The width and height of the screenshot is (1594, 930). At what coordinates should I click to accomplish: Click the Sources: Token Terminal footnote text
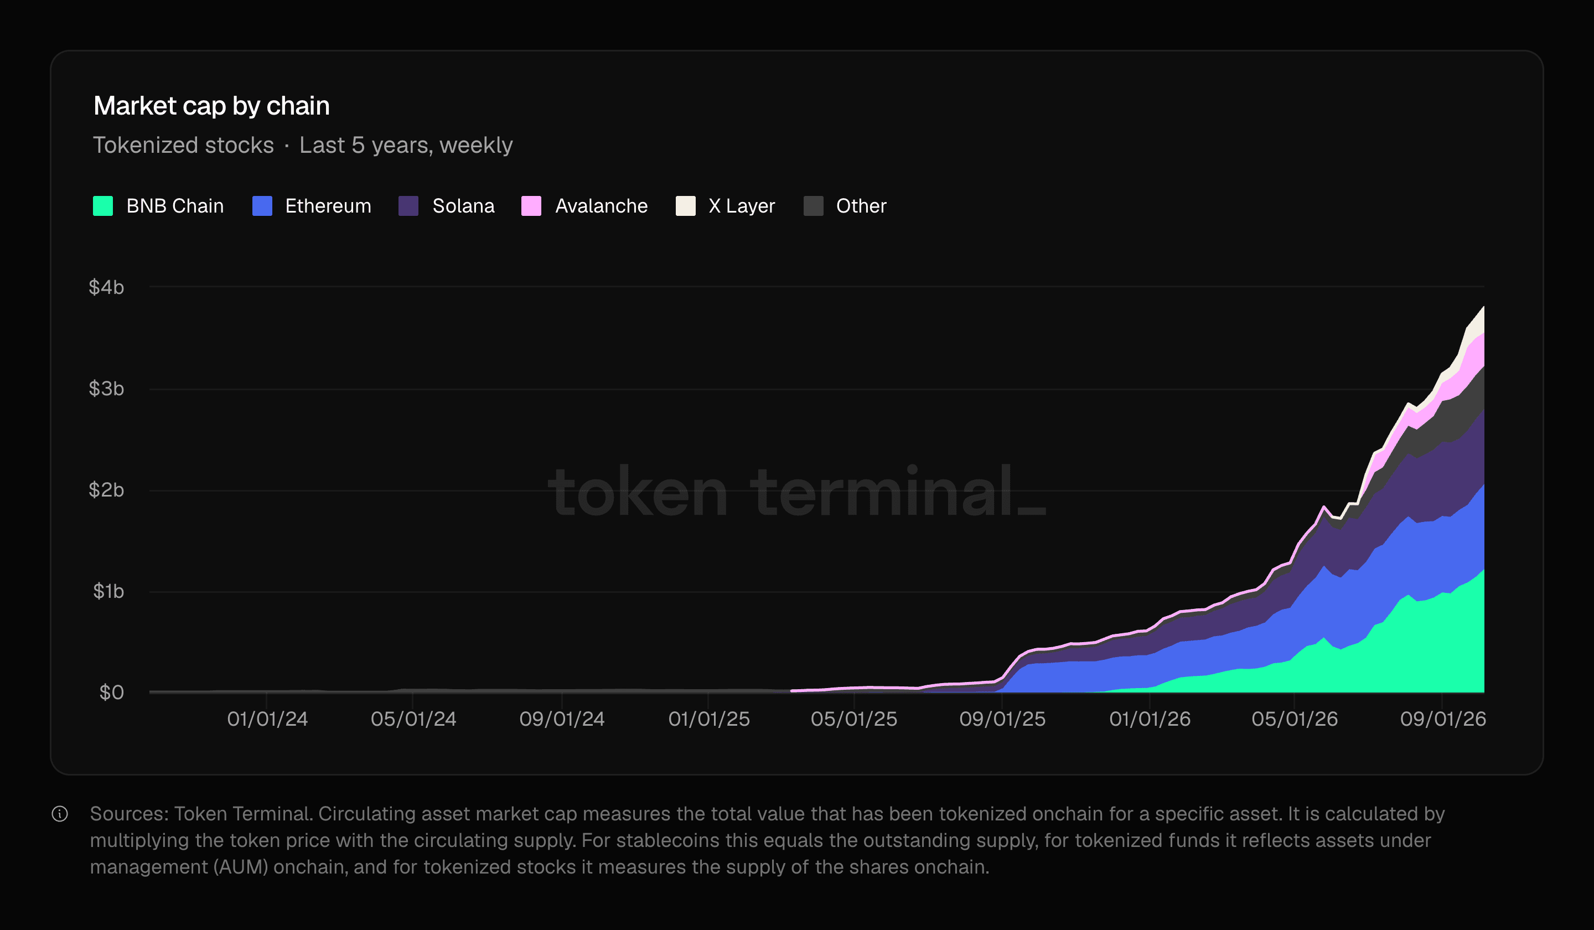767,840
